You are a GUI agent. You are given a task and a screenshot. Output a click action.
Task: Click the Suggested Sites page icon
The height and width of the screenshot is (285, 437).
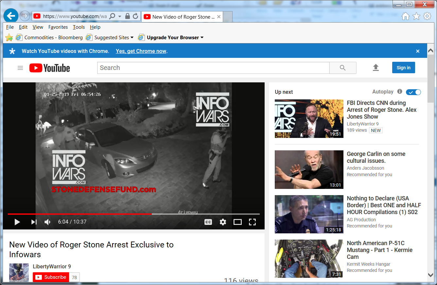(x=89, y=38)
